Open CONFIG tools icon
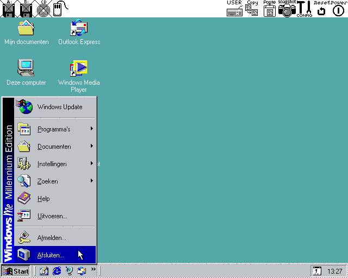The height and width of the screenshot is (278, 348). [x=304, y=9]
